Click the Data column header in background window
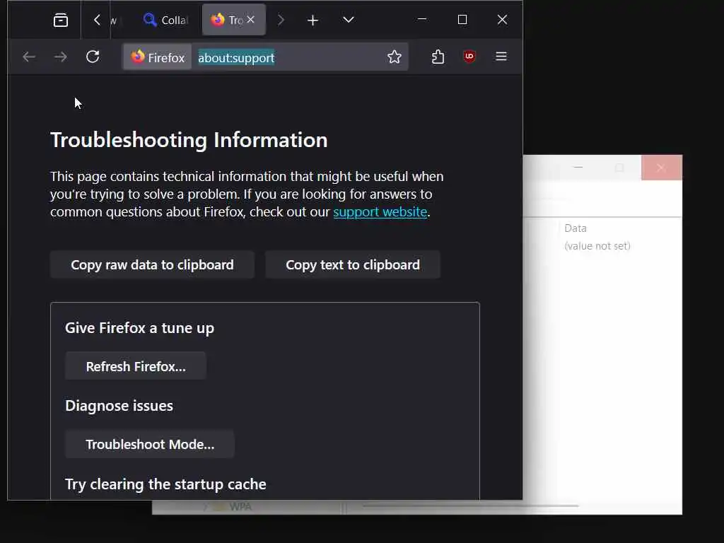The height and width of the screenshot is (543, 724). click(576, 228)
